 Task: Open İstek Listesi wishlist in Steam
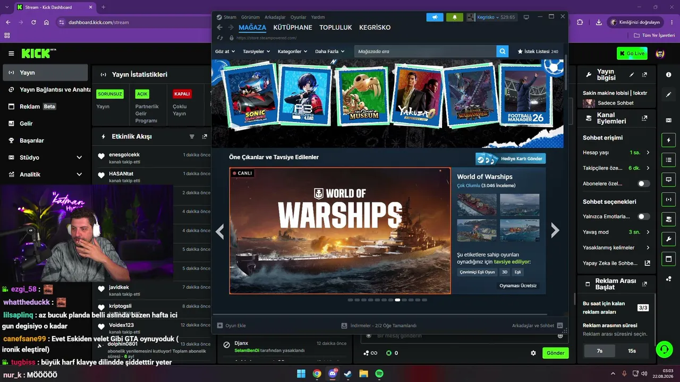pyautogui.click(x=538, y=51)
